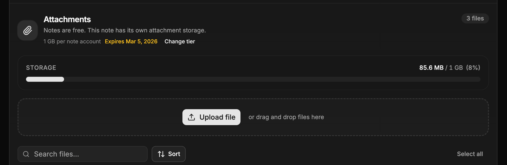Click the STORAGE section label
Image resolution: width=507 pixels, height=165 pixels.
coord(41,68)
